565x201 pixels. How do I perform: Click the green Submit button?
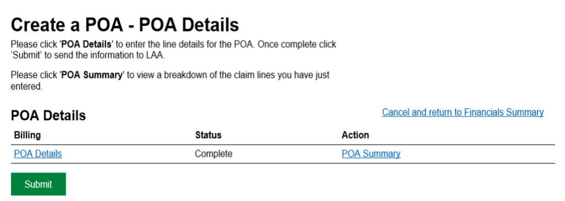38,184
